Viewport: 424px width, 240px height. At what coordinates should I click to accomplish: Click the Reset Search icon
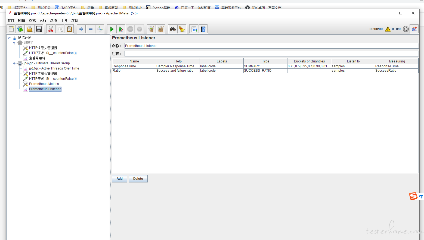(182, 29)
